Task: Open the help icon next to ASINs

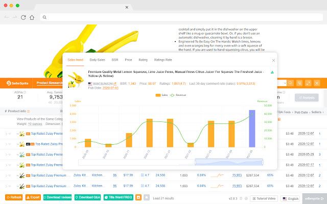Action: click(x=25, y=92)
